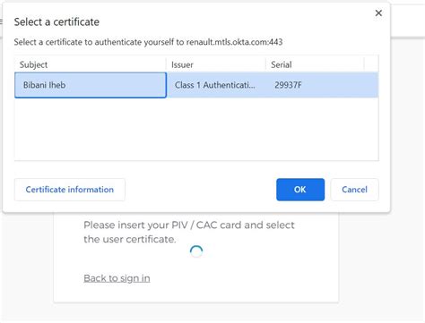The height and width of the screenshot is (323, 425).
Task: Sort by the Serial column header
Action: pos(315,64)
